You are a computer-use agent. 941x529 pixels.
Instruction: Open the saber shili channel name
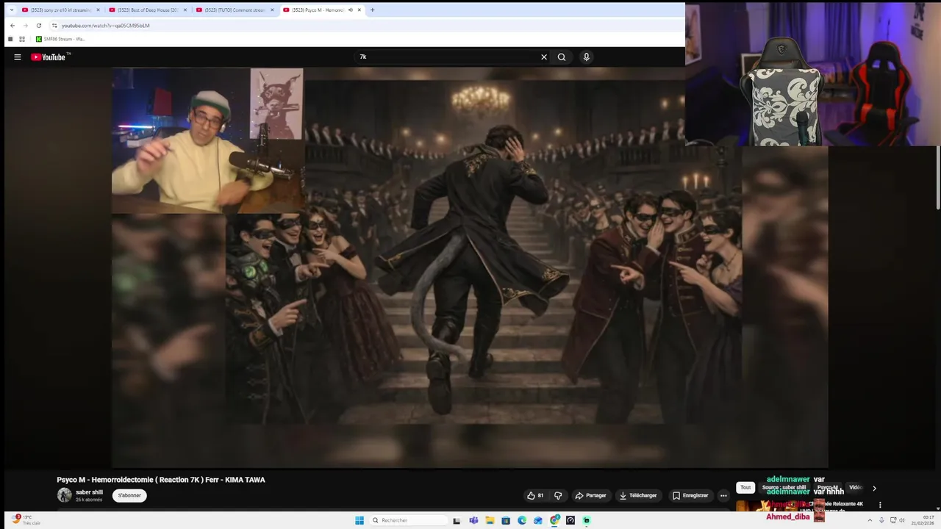(89, 492)
